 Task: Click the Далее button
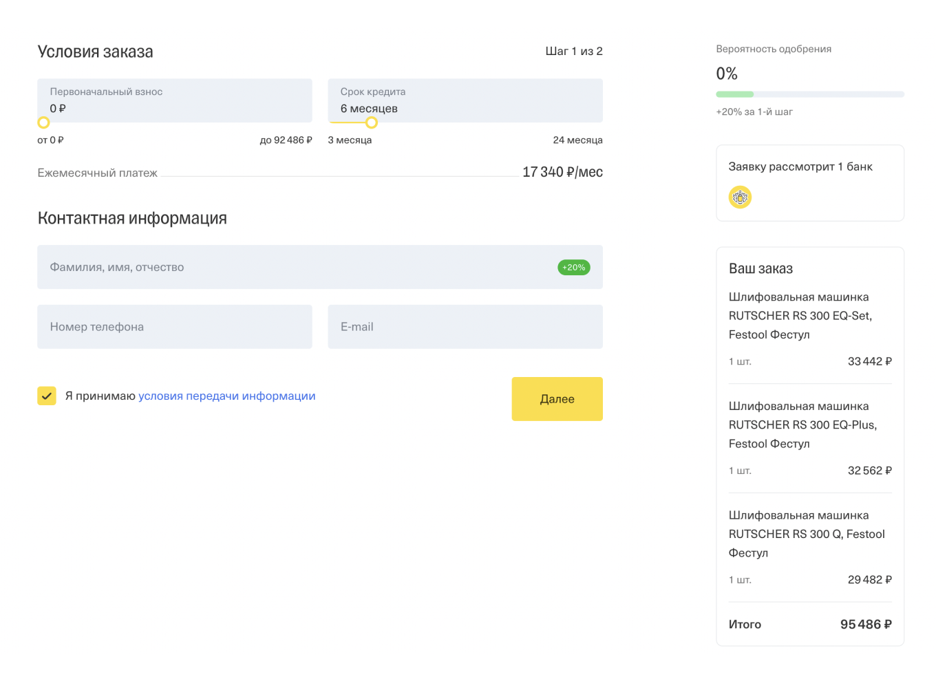(x=557, y=399)
